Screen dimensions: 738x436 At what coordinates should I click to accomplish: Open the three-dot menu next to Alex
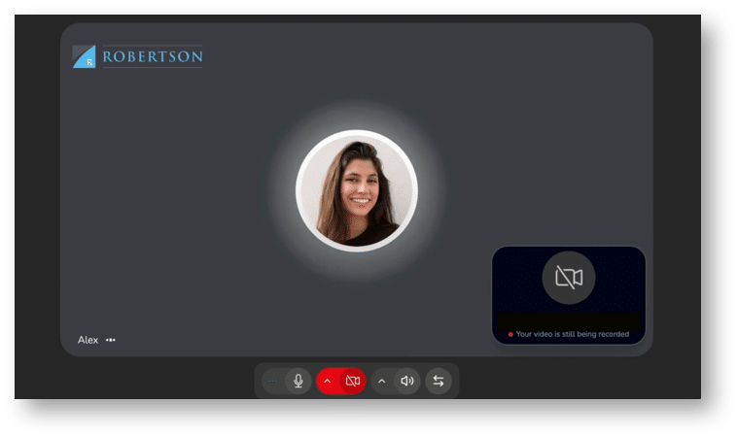111,340
